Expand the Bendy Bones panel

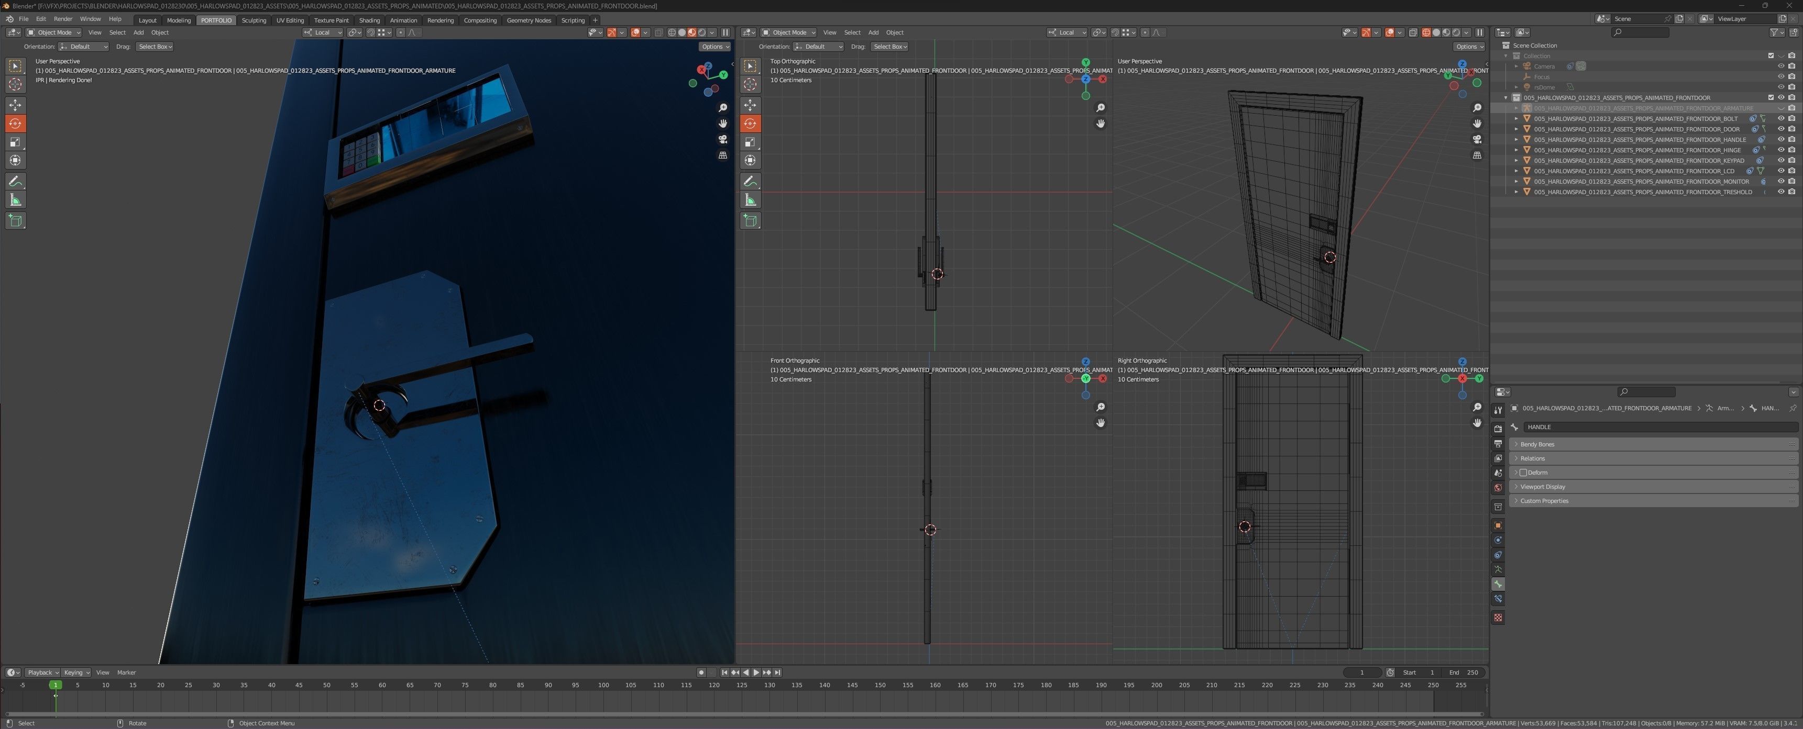point(1537,444)
